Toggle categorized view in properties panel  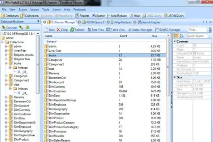[176, 36]
